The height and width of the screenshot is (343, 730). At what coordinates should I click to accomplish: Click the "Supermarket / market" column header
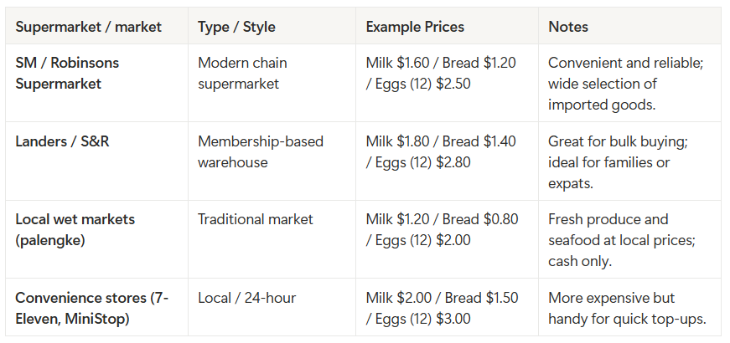pos(88,27)
